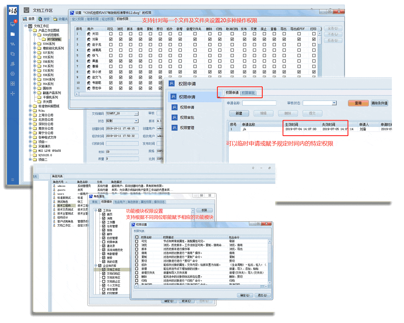Click the 文档工作区 monitor icon in the header
This screenshot has height=323, width=404.
[26, 10]
